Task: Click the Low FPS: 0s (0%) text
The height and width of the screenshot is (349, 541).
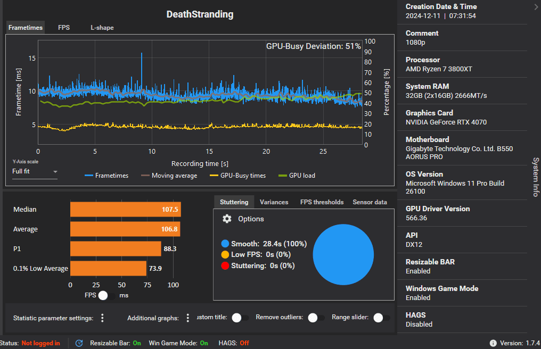Action: (x=261, y=254)
